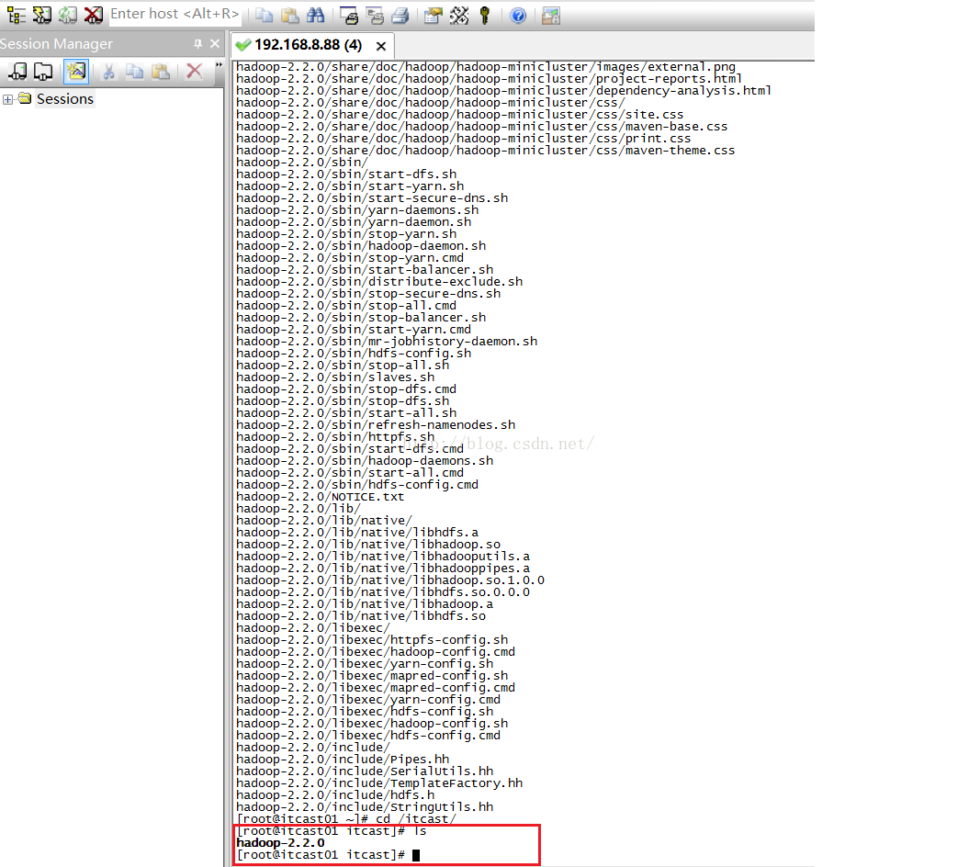Click line 'hadoop-2.2.0/libexec/httpfs-config.sh'
This screenshot has width=980, height=867.
coord(372,639)
